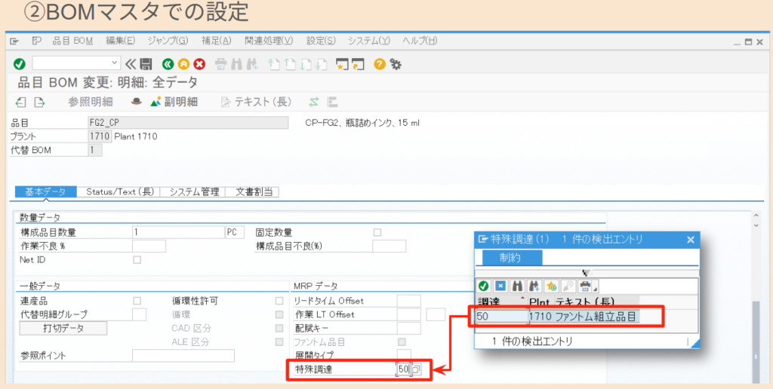The height and width of the screenshot is (389, 773).
Task: Expand the restriction area triangle in popup
Action: click(586, 272)
